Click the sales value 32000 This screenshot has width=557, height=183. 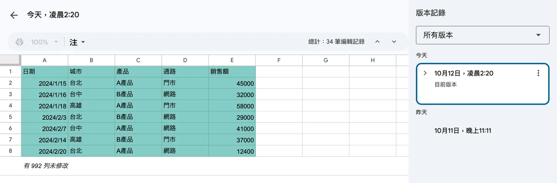pos(232,94)
